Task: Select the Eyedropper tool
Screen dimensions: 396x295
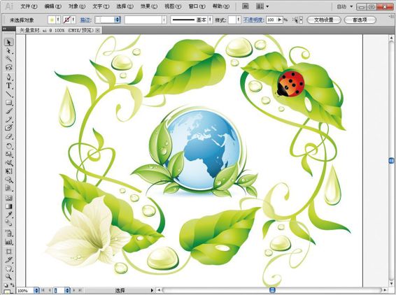Action: coord(8,215)
